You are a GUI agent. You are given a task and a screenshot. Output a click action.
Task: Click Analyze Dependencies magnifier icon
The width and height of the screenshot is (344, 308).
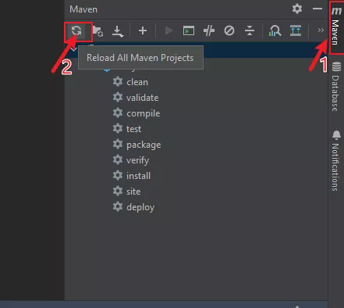[x=275, y=30]
